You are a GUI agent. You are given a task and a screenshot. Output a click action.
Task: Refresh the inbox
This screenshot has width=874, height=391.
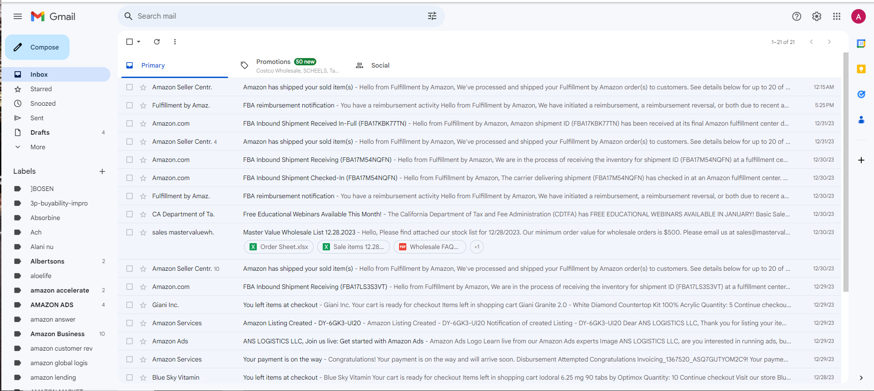(x=157, y=42)
